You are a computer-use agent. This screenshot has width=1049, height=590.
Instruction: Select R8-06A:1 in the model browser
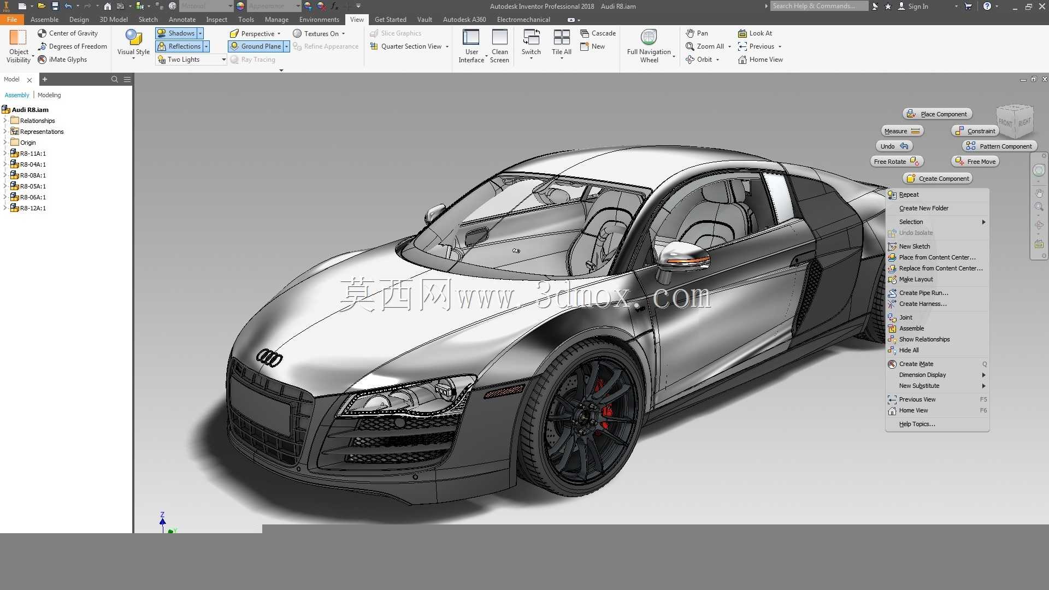pyautogui.click(x=33, y=197)
